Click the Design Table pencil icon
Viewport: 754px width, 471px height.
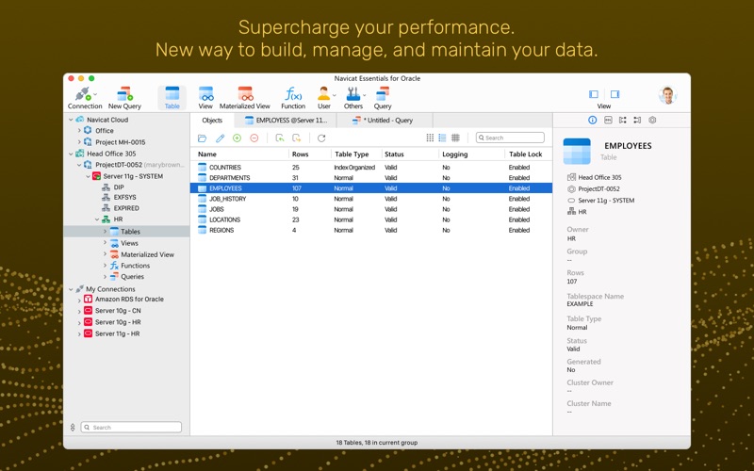220,138
